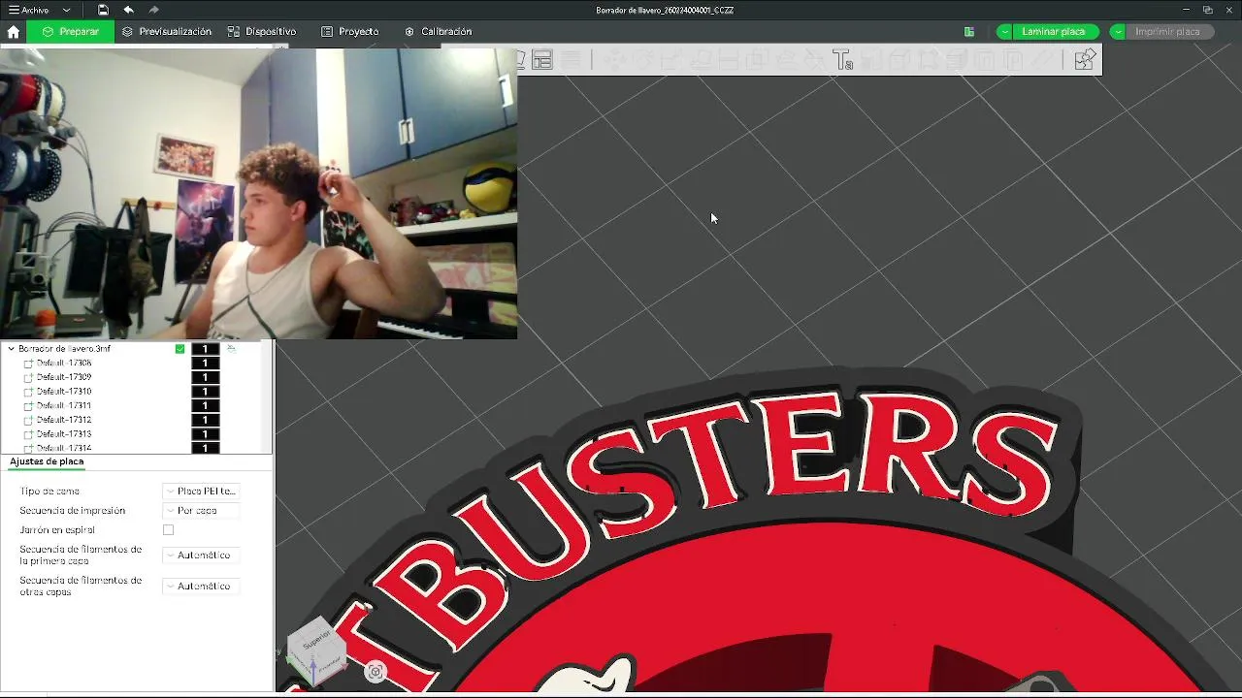Click the plate layout icon in the 3D toolbar
The width and height of the screenshot is (1242, 698).
(x=542, y=60)
